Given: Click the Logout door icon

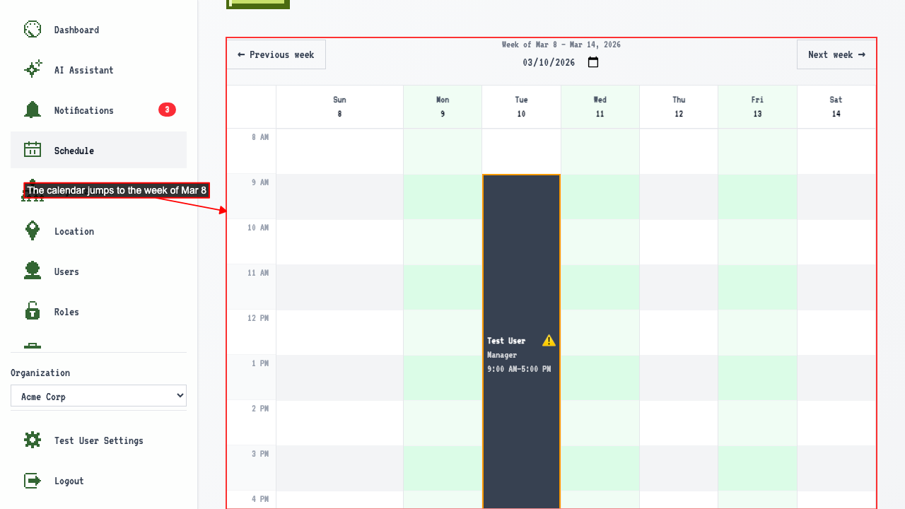Looking at the screenshot, I should (33, 480).
